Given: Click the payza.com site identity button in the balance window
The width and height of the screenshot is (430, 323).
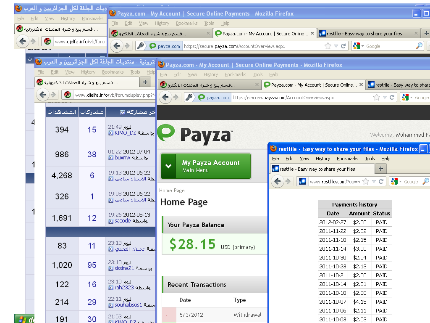Looking at the screenshot, I should 214,97.
